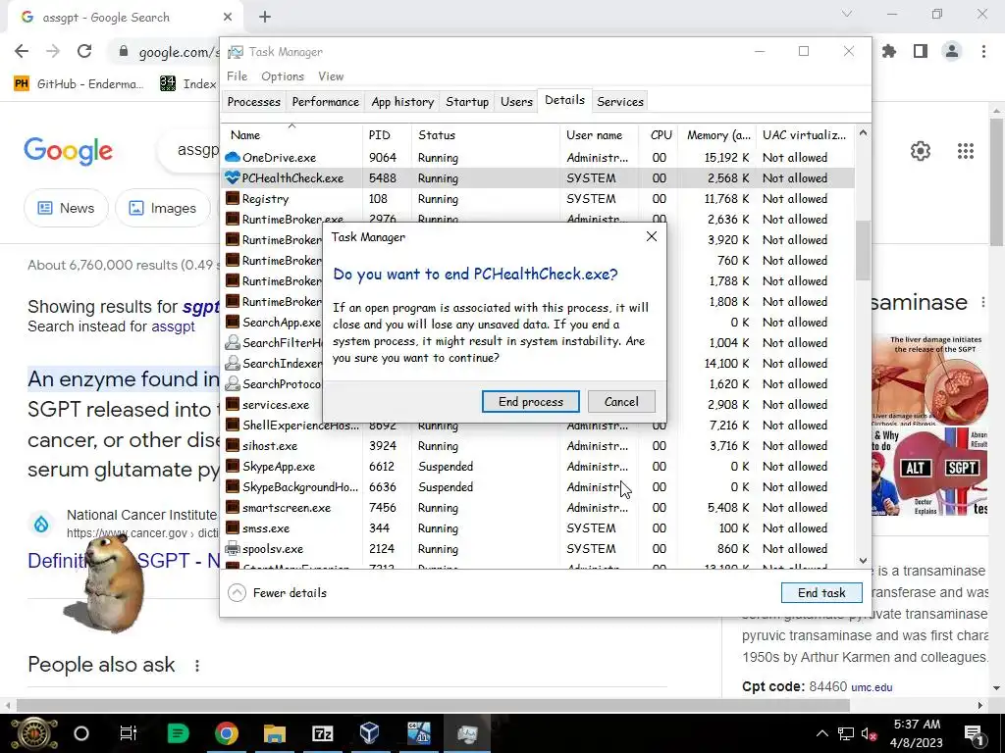Image resolution: width=1005 pixels, height=753 pixels.
Task: Confirm End process in the dialog
Action: pos(530,401)
